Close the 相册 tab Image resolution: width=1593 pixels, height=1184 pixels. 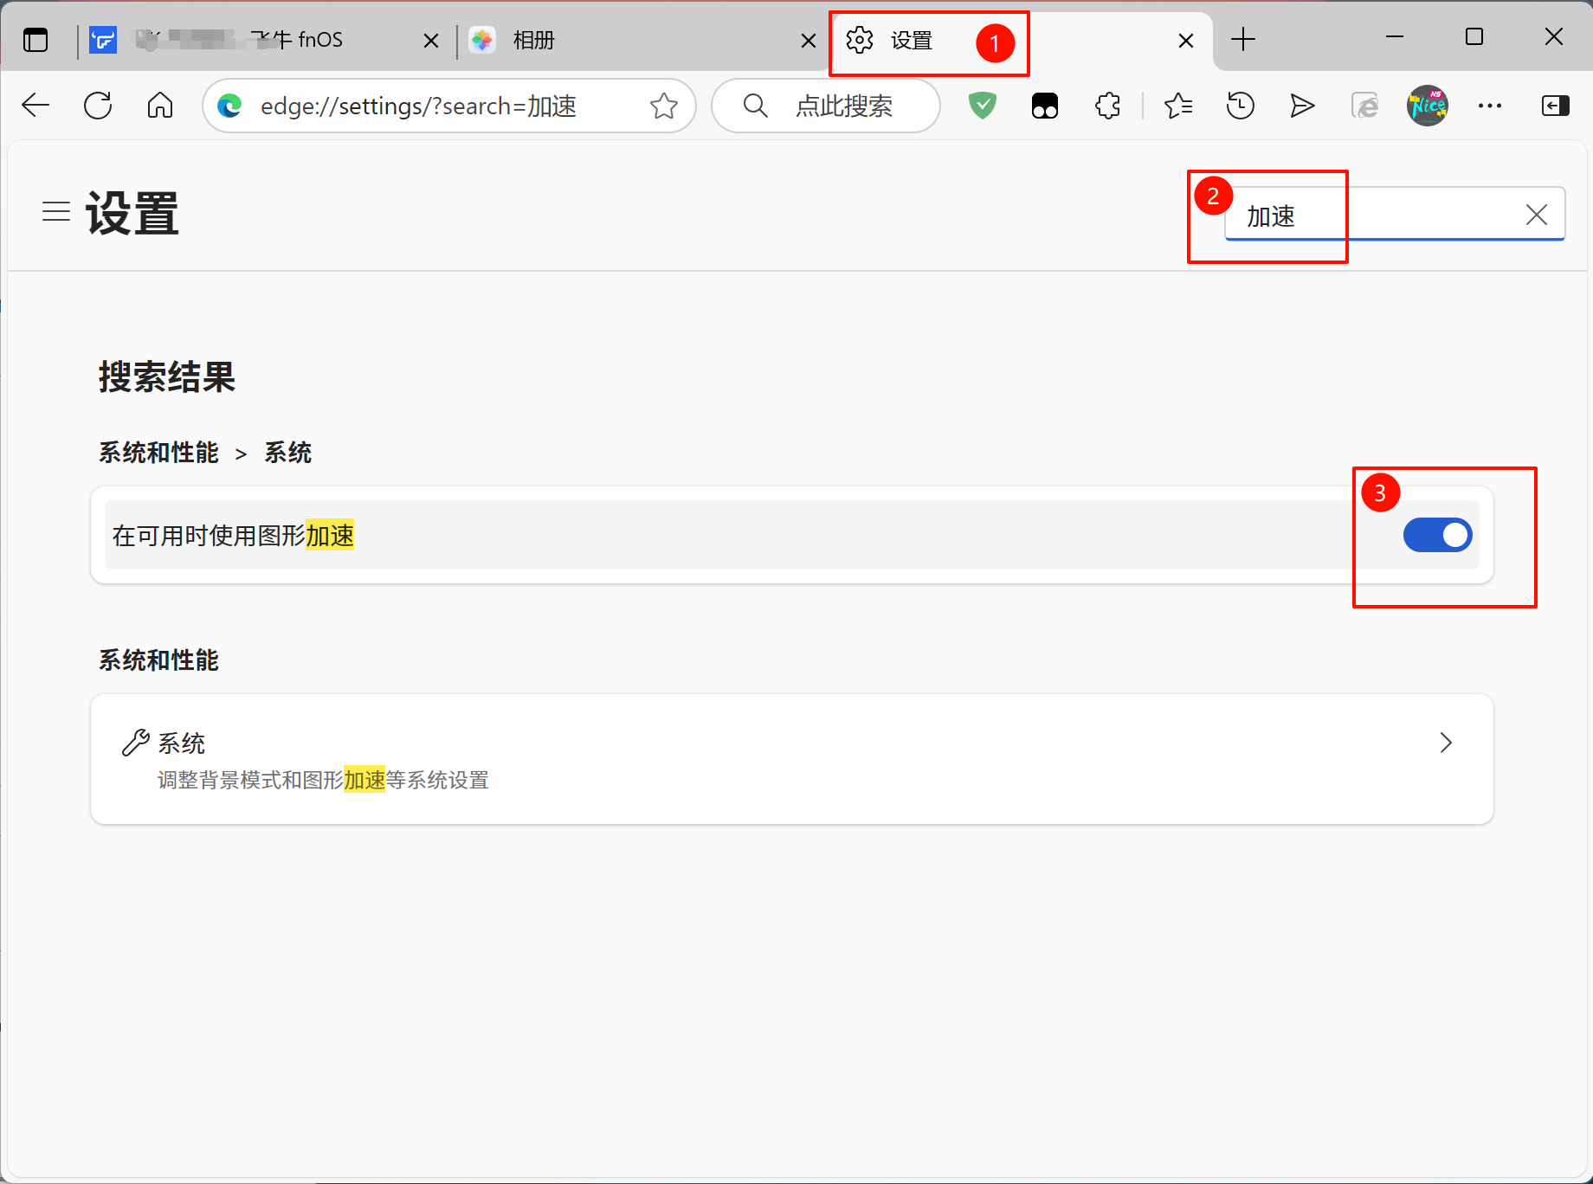(809, 41)
